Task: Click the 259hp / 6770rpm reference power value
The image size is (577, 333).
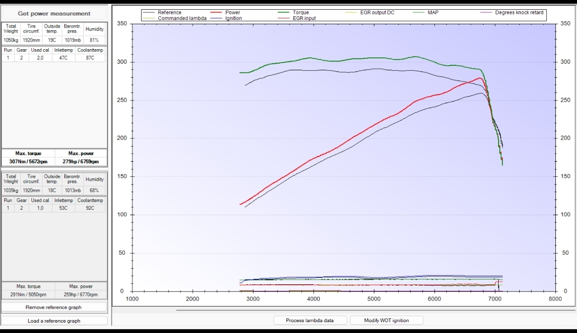Action: pos(80,295)
